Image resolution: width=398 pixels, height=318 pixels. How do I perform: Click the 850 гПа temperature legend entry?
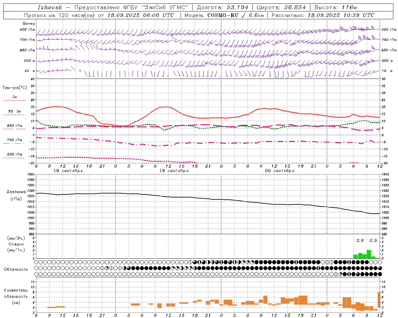point(15,126)
